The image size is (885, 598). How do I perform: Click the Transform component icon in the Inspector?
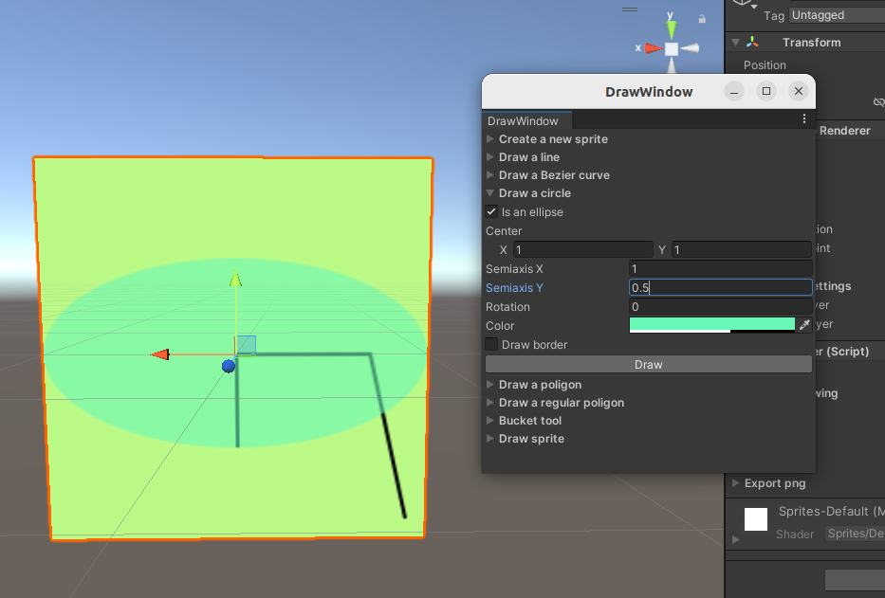[x=752, y=42]
